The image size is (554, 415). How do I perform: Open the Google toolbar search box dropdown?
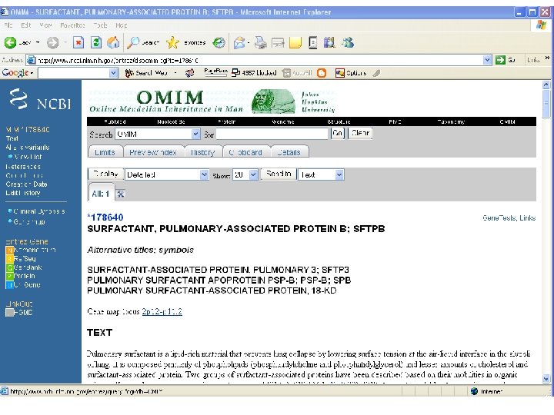click(113, 73)
